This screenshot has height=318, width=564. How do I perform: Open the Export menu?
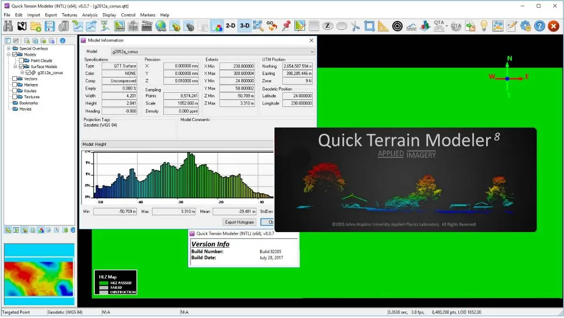[51, 15]
